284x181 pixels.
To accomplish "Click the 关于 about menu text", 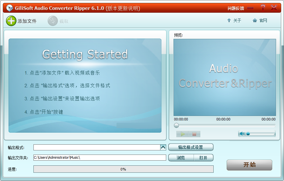I will [237, 20].
